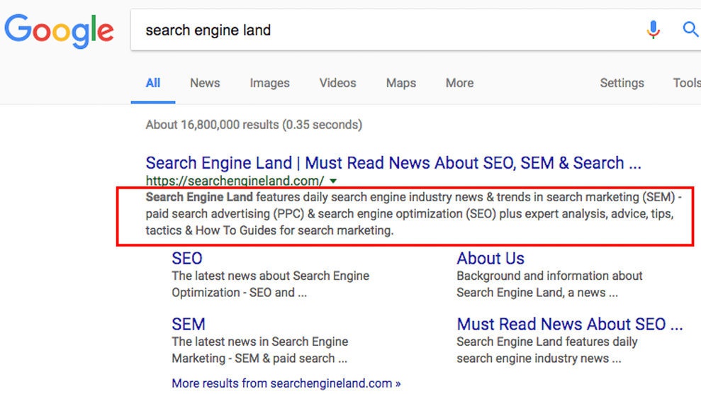Click the voice search microphone icon
The image size is (701, 394).
tap(653, 30)
